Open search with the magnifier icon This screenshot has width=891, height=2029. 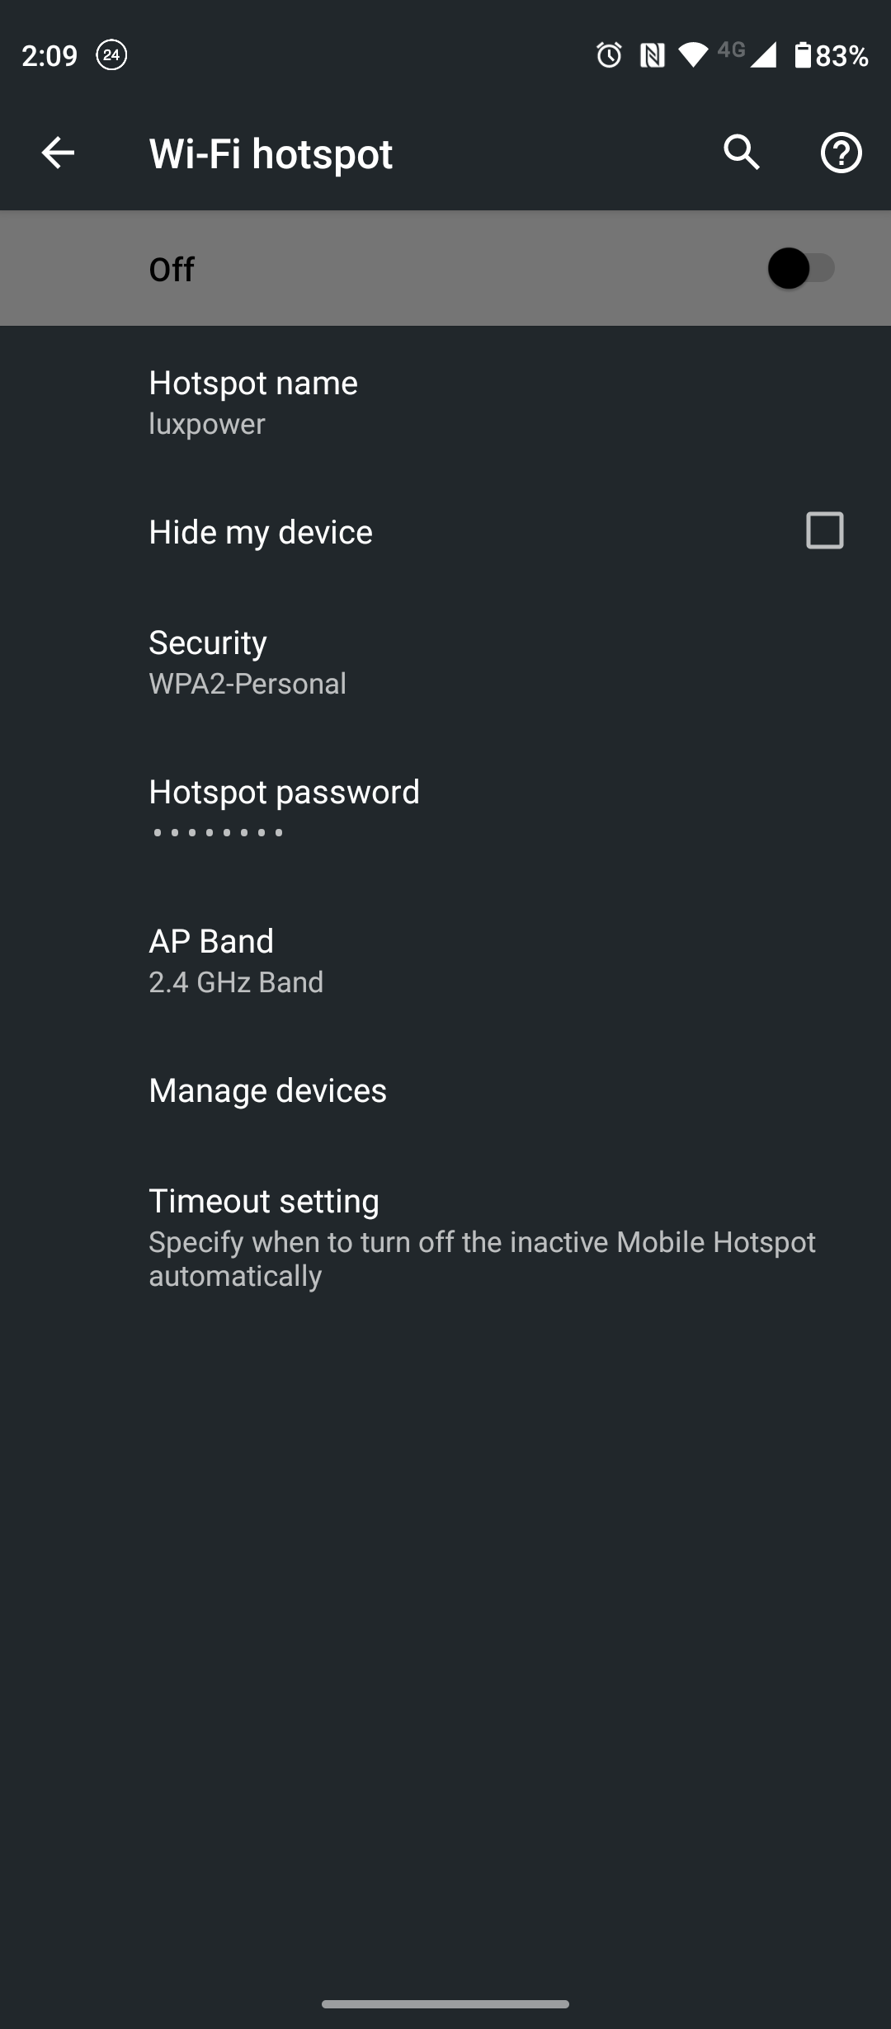click(742, 153)
